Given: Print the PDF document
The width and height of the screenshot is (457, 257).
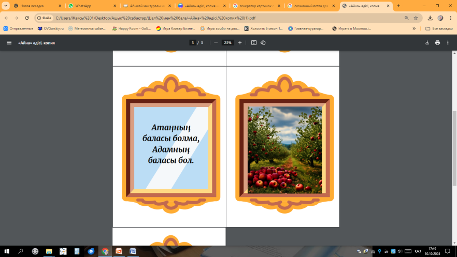Looking at the screenshot, I should [437, 43].
